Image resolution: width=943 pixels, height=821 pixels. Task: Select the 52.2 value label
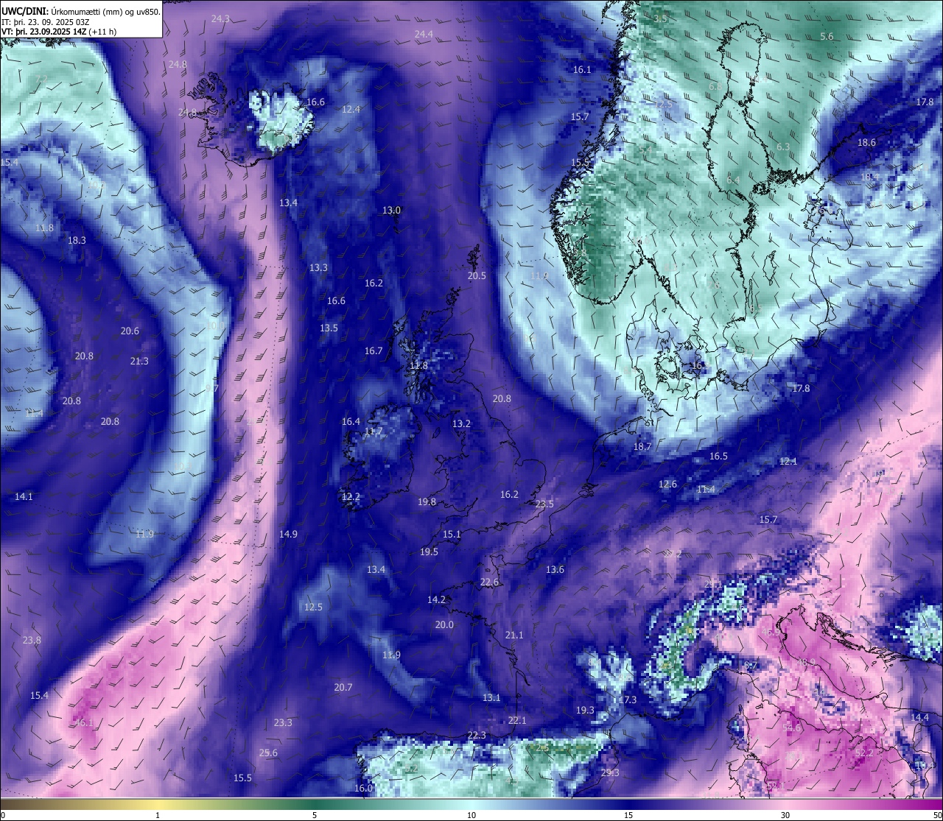coord(864,753)
